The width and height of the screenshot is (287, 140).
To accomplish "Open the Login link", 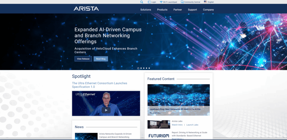I will [154, 2].
